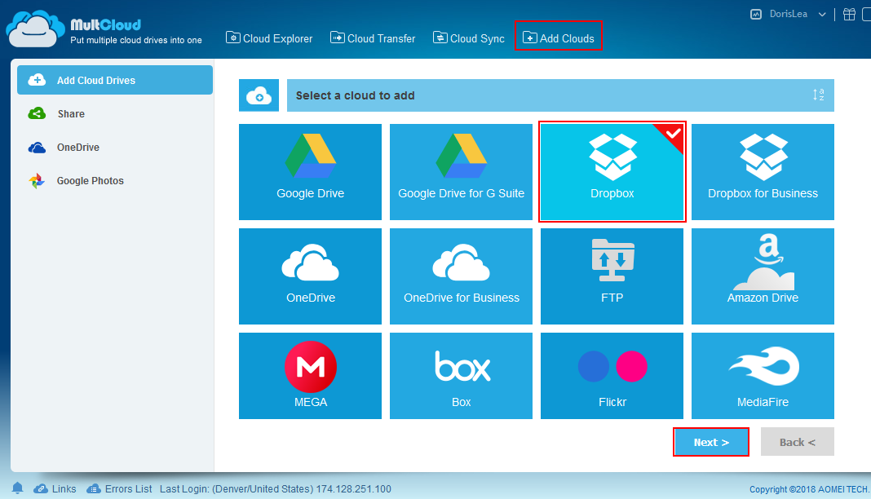Screen dimensions: 871x499
Task: Choose OneDrive for Business tile
Action: [461, 276]
